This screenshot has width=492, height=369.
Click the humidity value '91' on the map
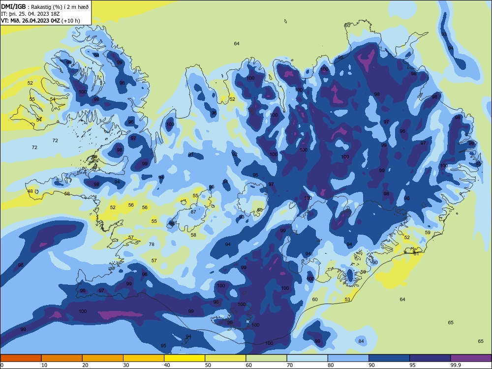pos(191,154)
